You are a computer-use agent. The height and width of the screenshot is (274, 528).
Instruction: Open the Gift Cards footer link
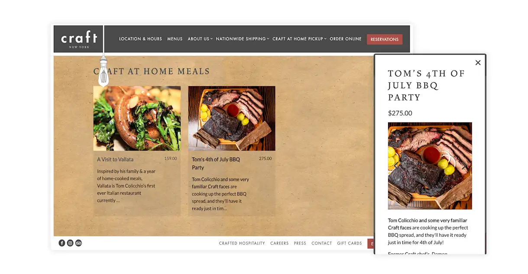pyautogui.click(x=350, y=243)
